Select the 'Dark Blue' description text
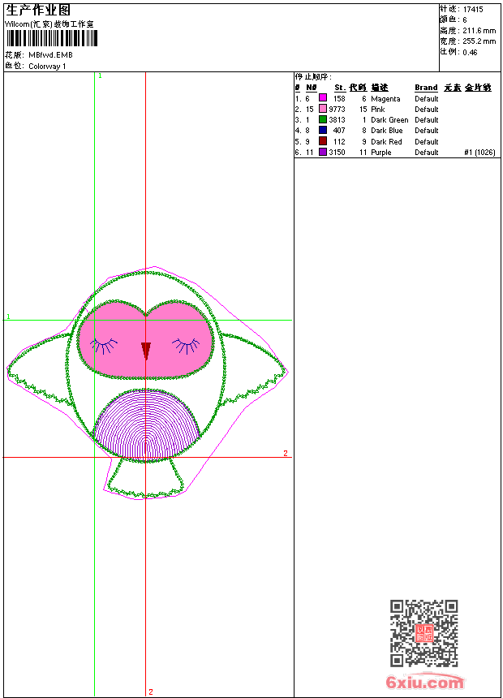 click(x=387, y=131)
